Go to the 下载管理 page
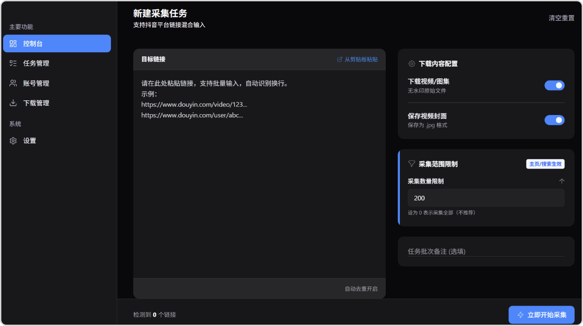Screen dimensions: 583x326 [36, 103]
